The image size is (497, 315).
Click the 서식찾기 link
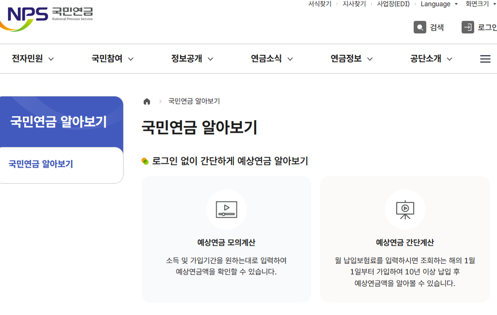[320, 4]
